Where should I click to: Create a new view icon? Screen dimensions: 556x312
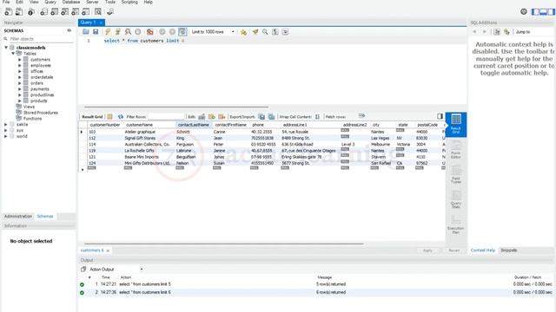[64, 11]
